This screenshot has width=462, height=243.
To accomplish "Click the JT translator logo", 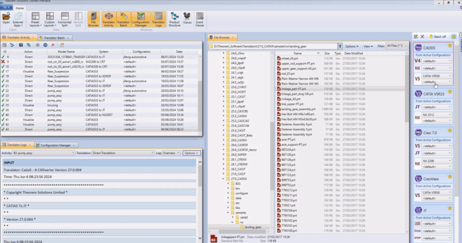I will click(x=418, y=210).
